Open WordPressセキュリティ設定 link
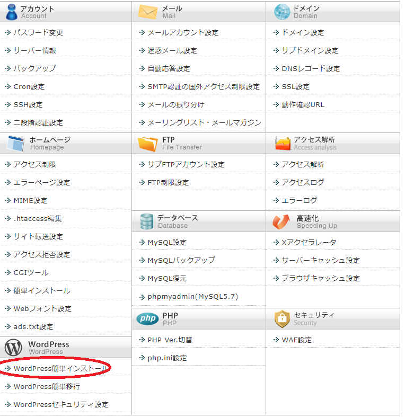Screen dimensions: 405x417 pos(61,404)
